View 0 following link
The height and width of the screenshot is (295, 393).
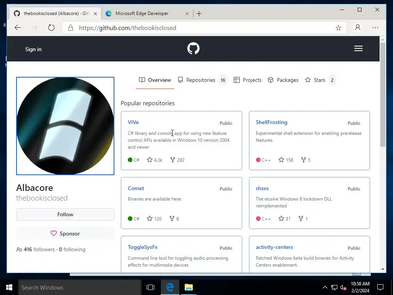pyautogui.click(x=72, y=249)
